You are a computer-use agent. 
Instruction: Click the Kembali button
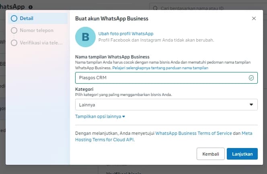211,154
